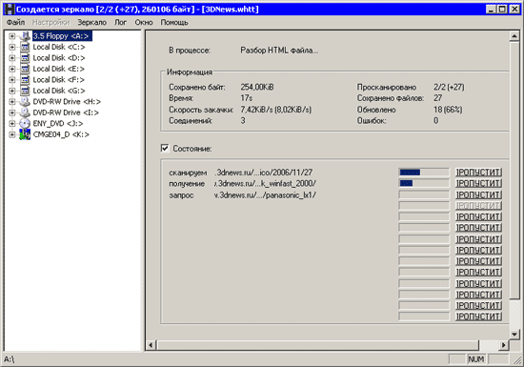This screenshot has height=367, width=524.
Task: Click the application icon in the title bar
Action: [10, 9]
